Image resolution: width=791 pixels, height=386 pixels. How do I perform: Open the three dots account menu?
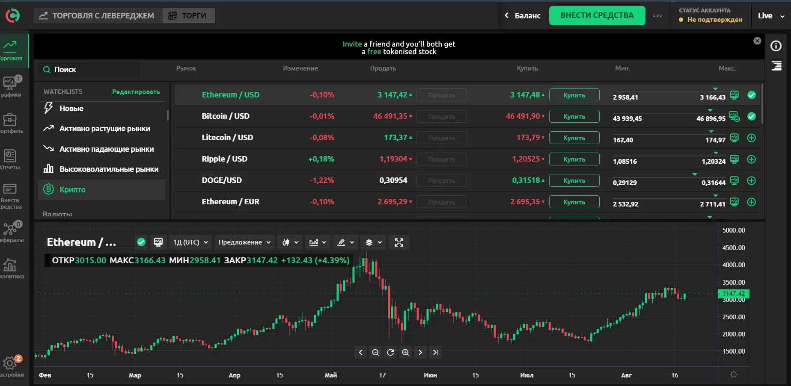point(657,15)
